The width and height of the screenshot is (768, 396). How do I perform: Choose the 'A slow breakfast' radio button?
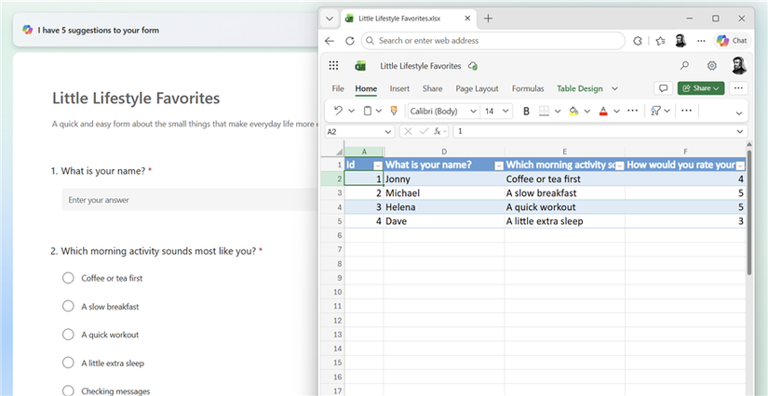[68, 306]
